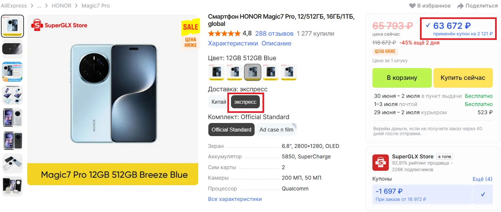
Task: Add the phone with В корзину
Action: click(402, 78)
